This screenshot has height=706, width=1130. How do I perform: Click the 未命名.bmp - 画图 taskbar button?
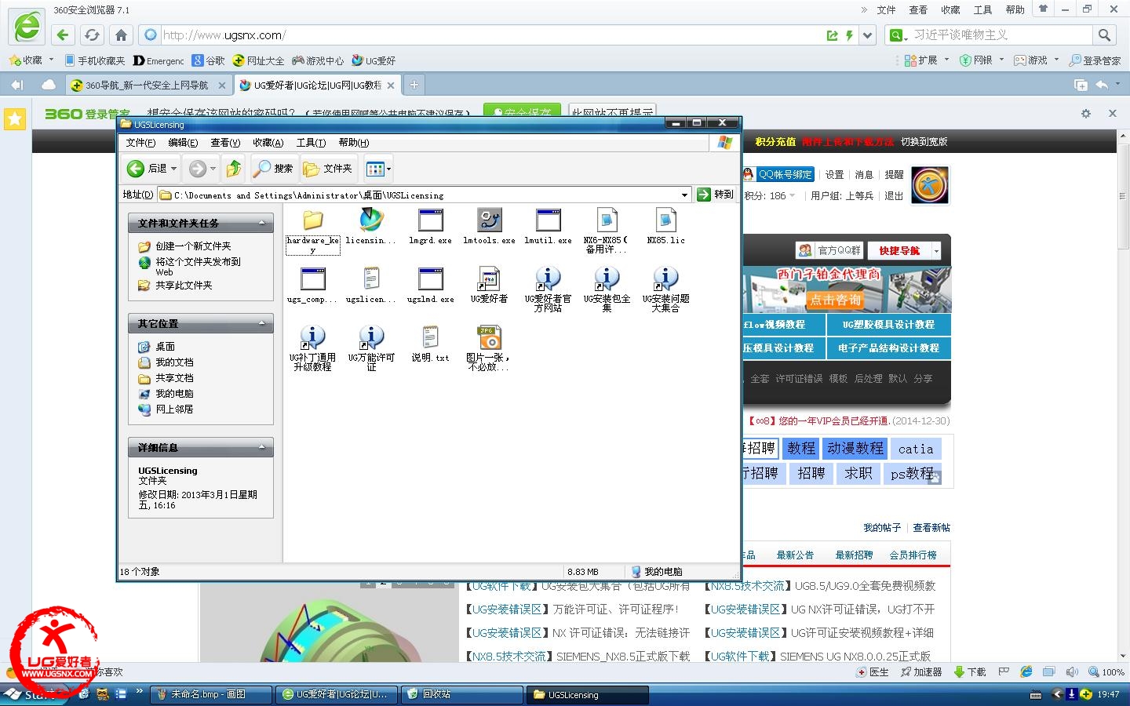211,694
